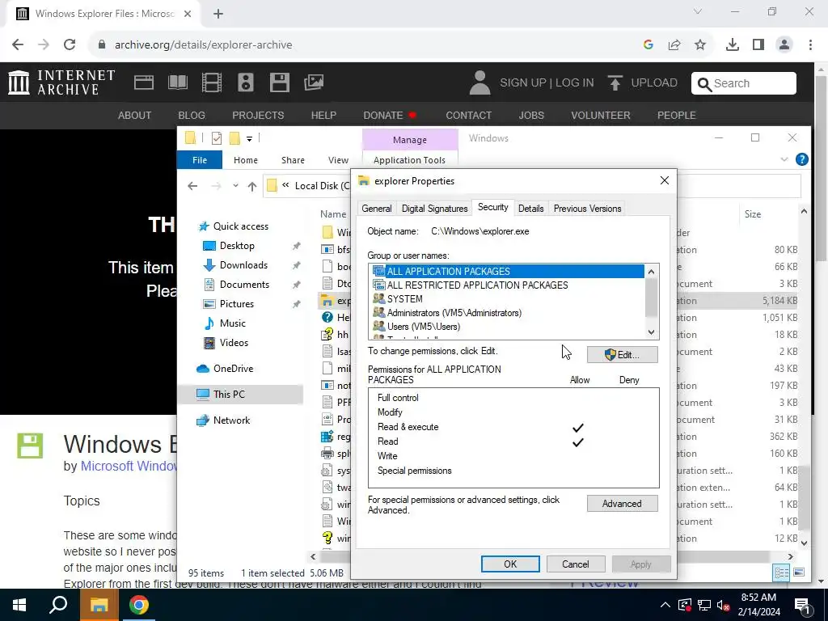Click the Archive search field
The height and width of the screenshot is (621, 828).
[744, 83]
